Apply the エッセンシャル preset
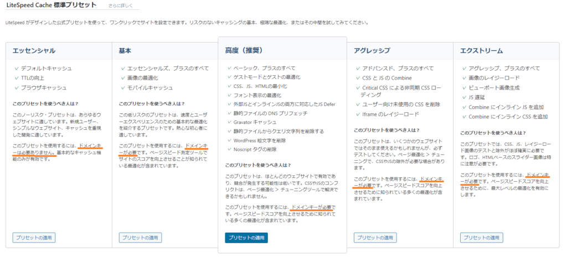Image resolution: width=567 pixels, height=257 pixels. 33,238
